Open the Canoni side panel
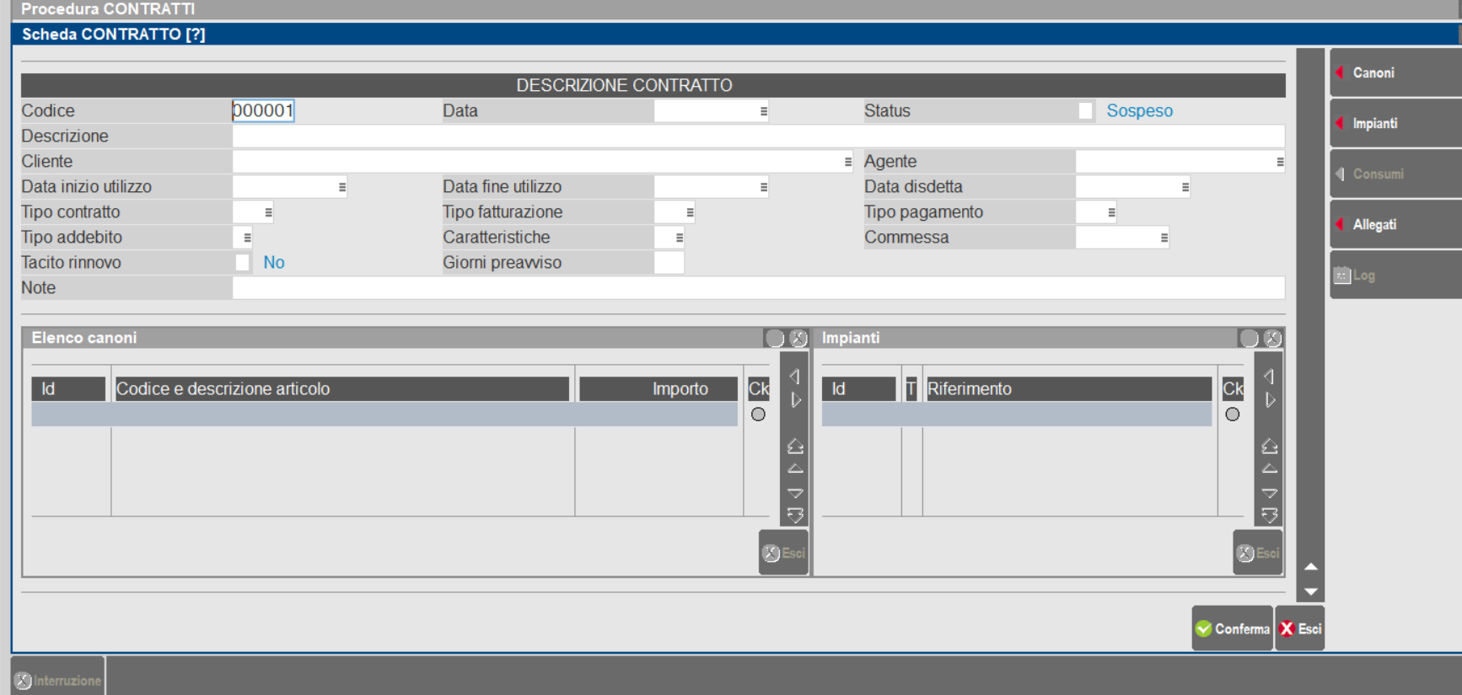The image size is (1462, 695). point(1394,73)
